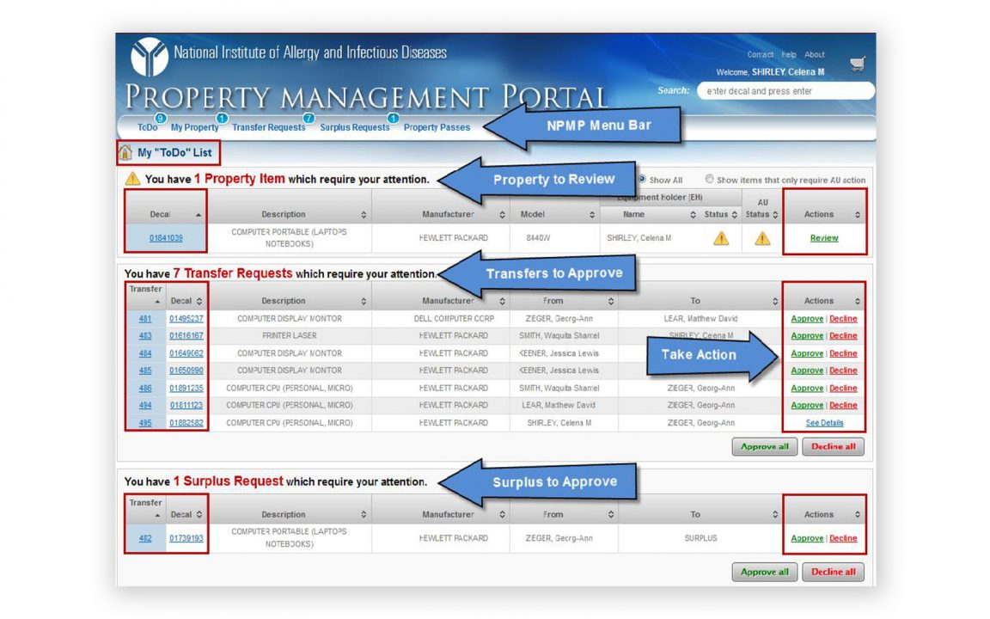Decline transfer request 481
This screenshot has height=619, width=990.
click(x=843, y=319)
